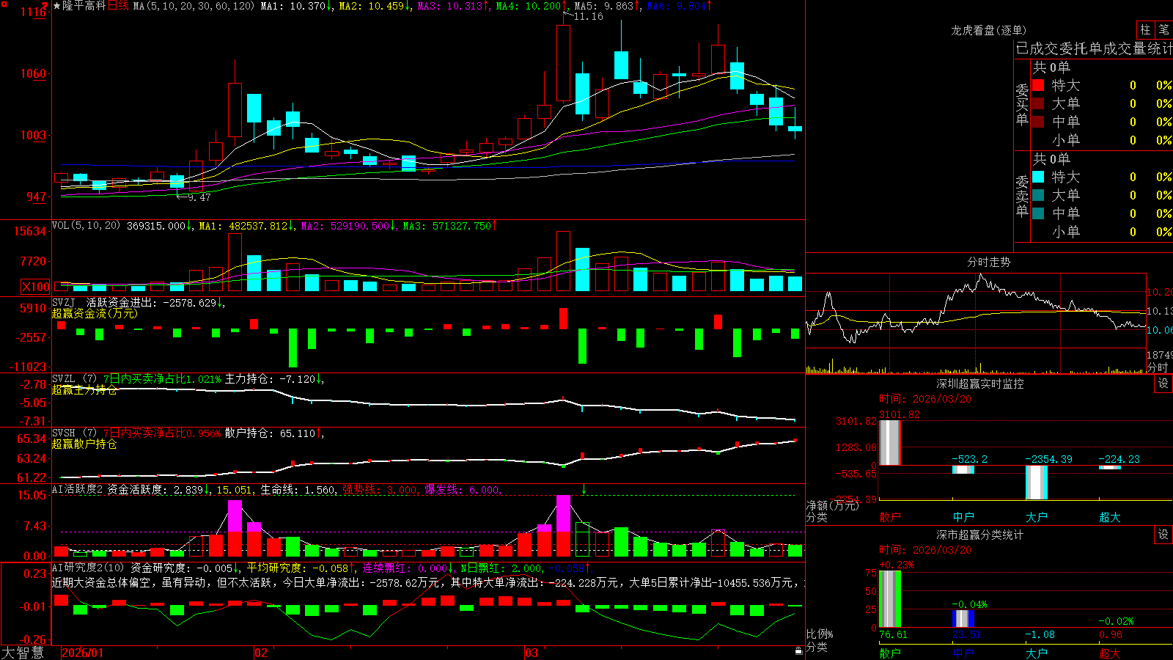Click the 时间: 2026/03/20 in 实时监控
Image resolution: width=1173 pixels, height=660 pixels.
click(x=925, y=399)
